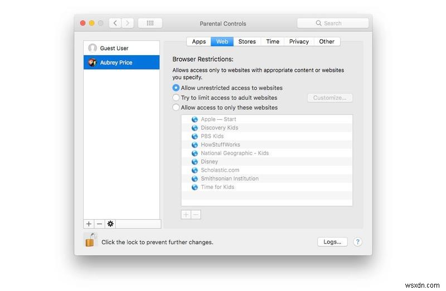
Task: Click the globe icon beside Discovery Kids
Action: pyautogui.click(x=195, y=128)
